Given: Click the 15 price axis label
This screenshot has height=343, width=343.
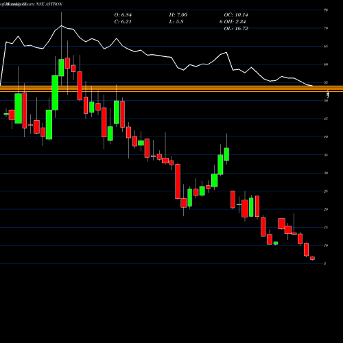Looking at the screenshot, I should [326, 227].
